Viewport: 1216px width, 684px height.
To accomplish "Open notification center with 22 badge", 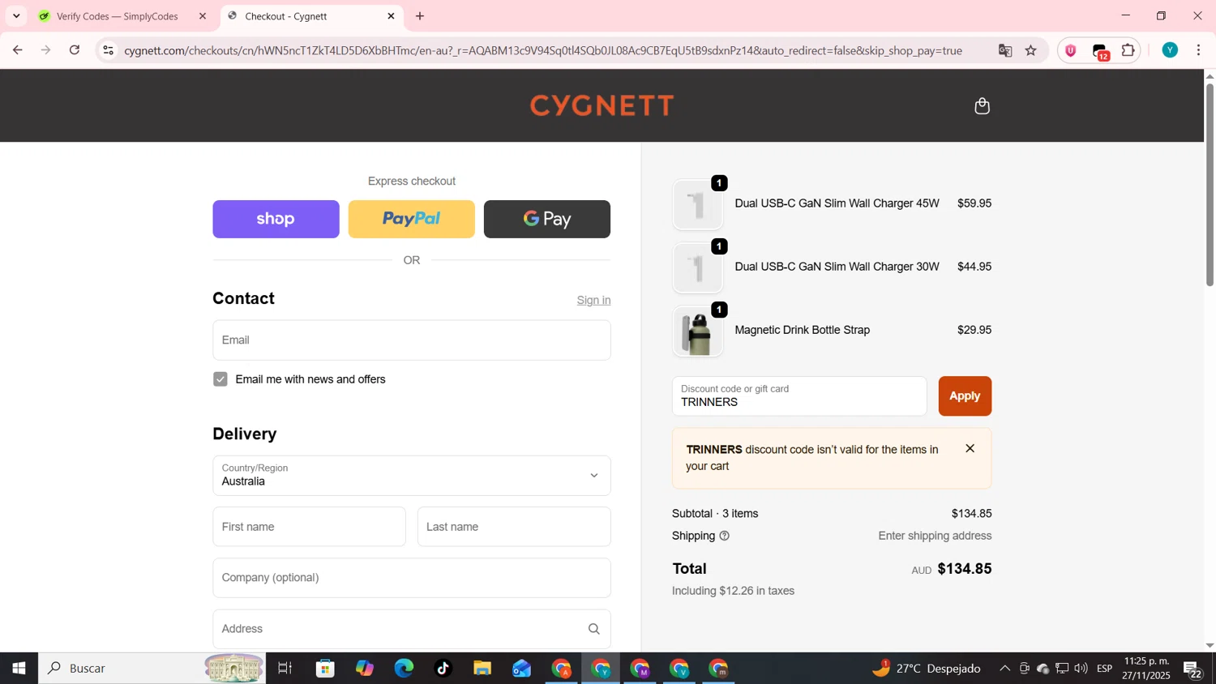I will pyautogui.click(x=1192, y=669).
